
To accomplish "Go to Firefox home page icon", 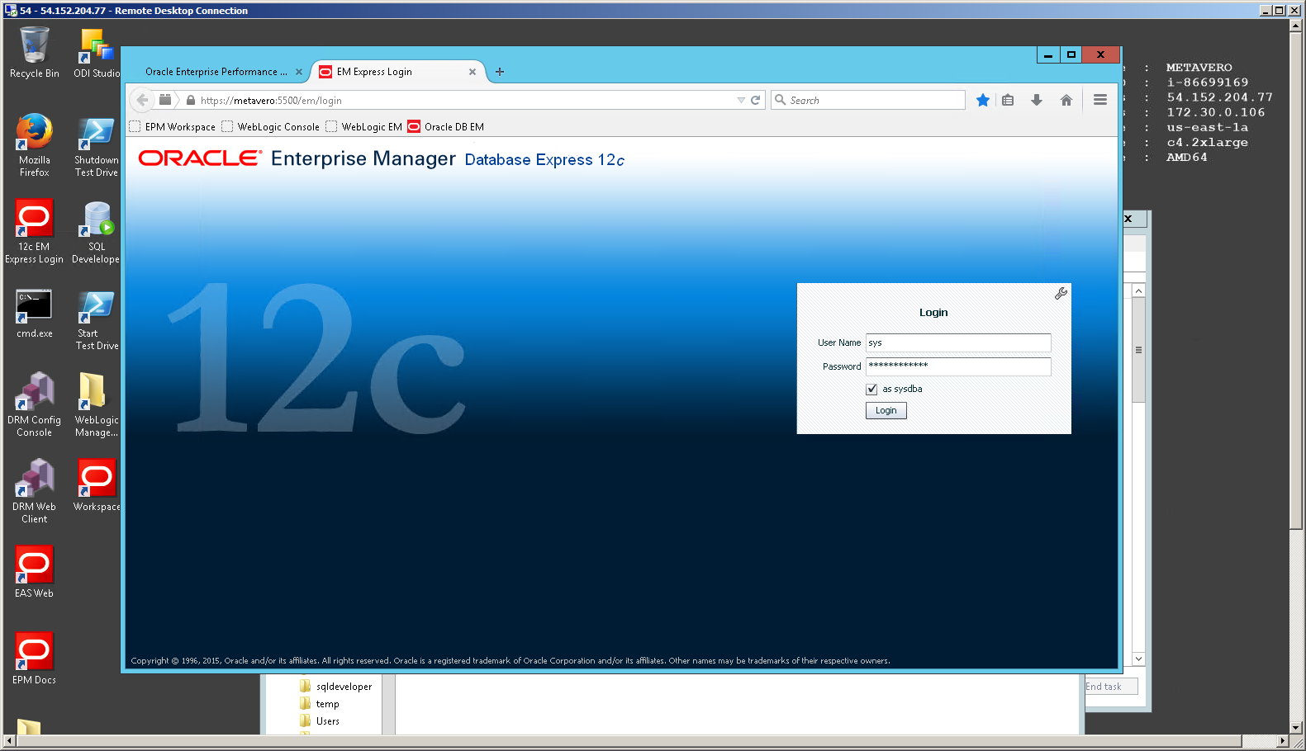I will [1066, 100].
